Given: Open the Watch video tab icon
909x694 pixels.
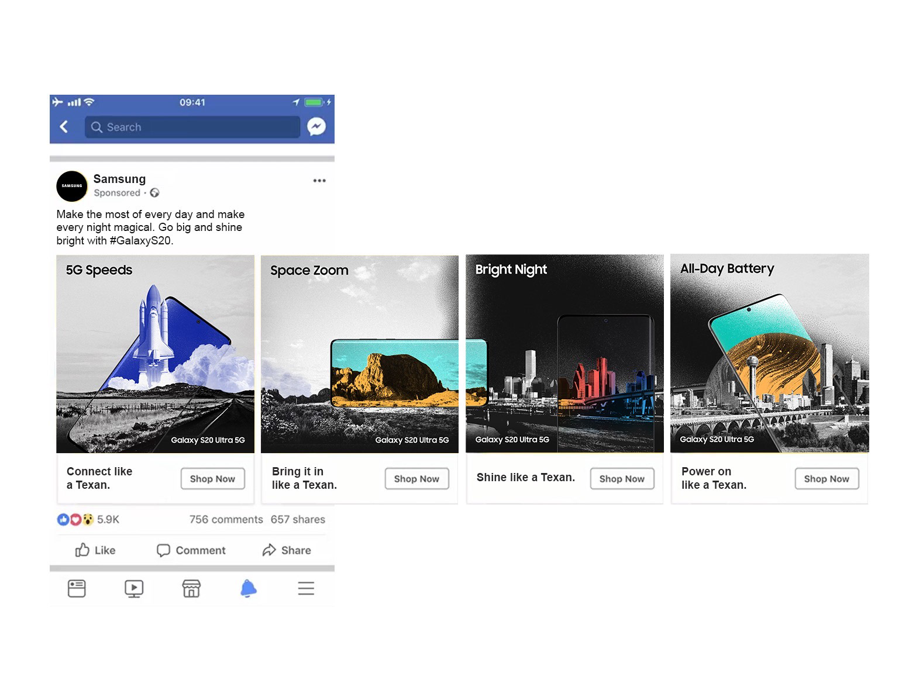Looking at the screenshot, I should (x=134, y=589).
